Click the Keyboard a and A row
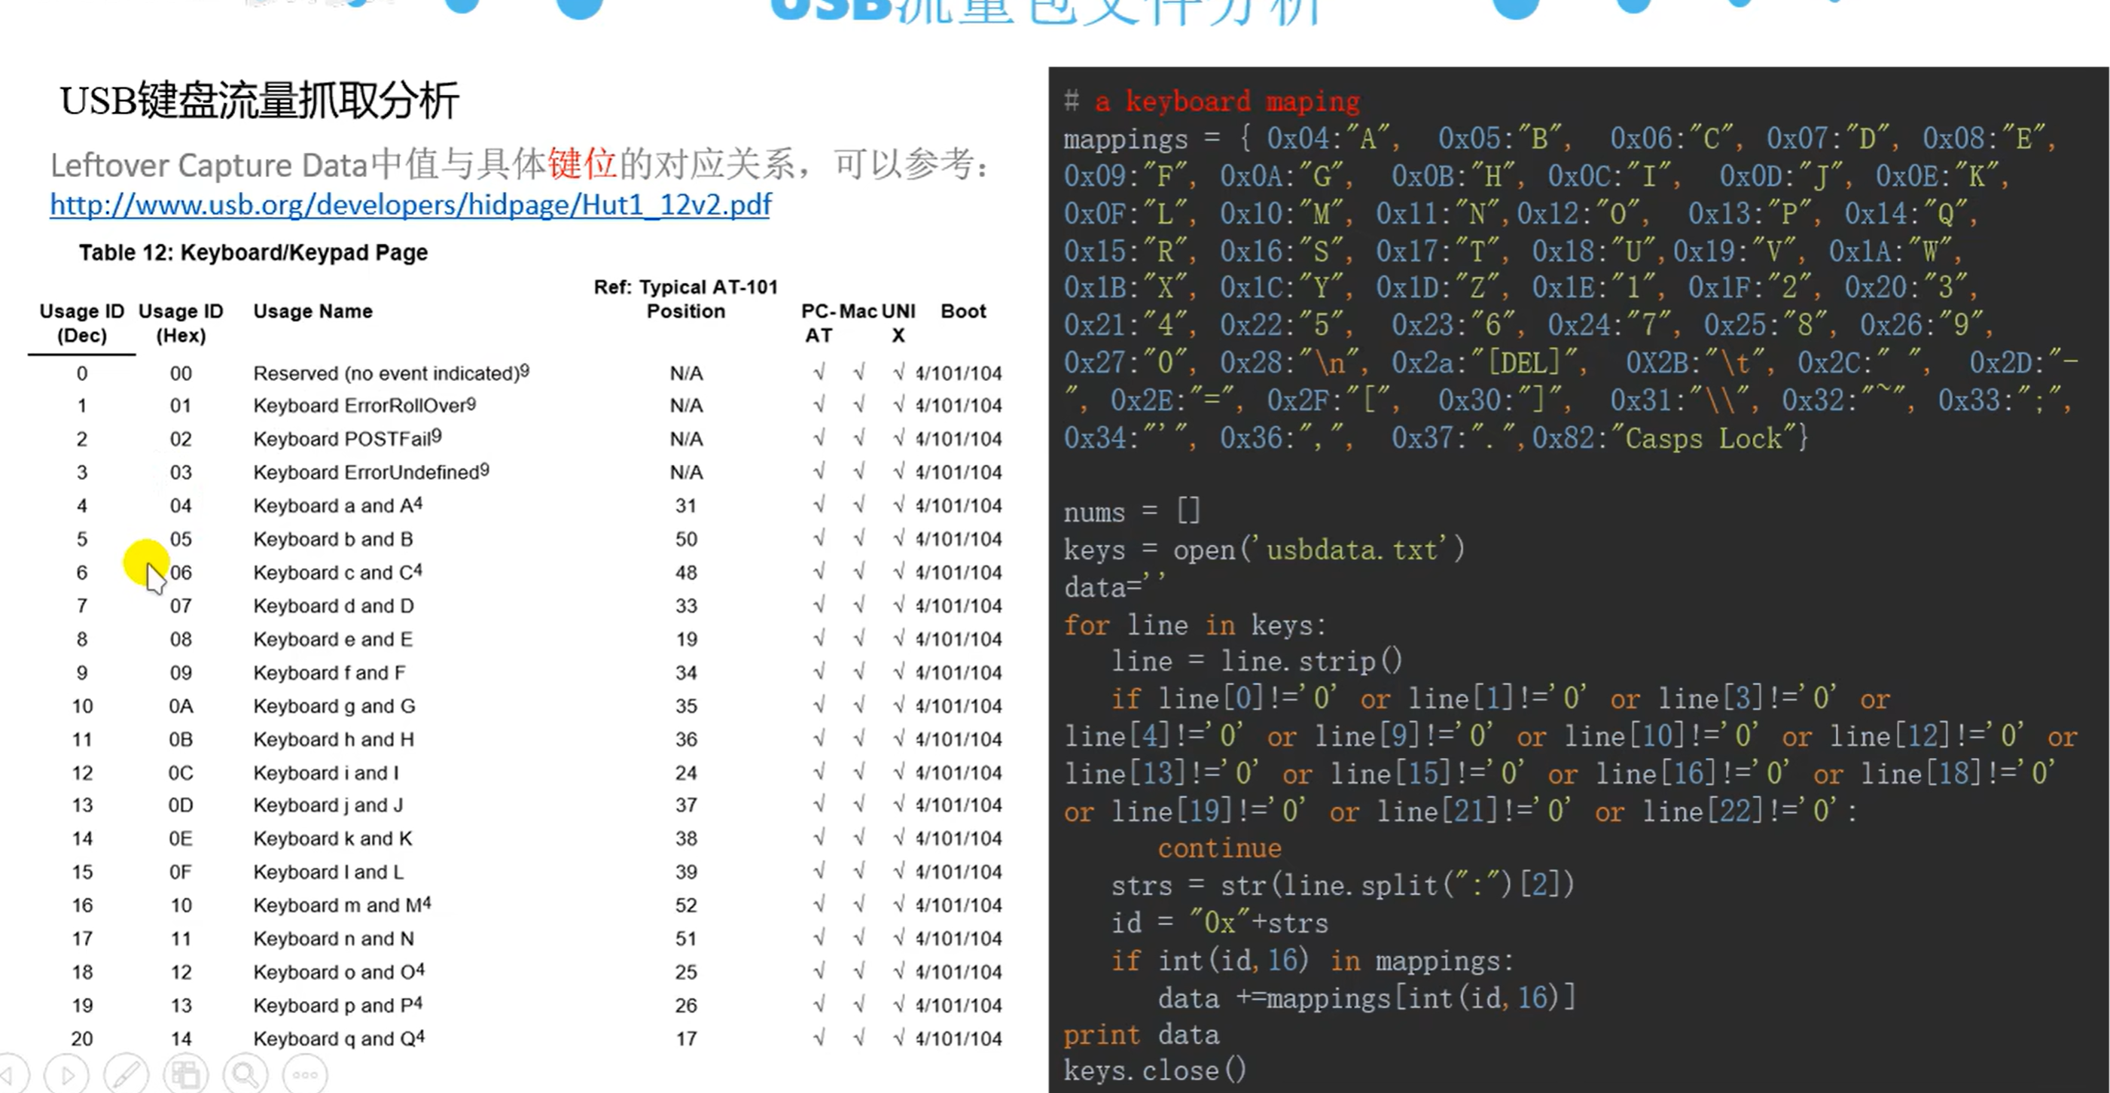The height and width of the screenshot is (1093, 2110). 337,505
